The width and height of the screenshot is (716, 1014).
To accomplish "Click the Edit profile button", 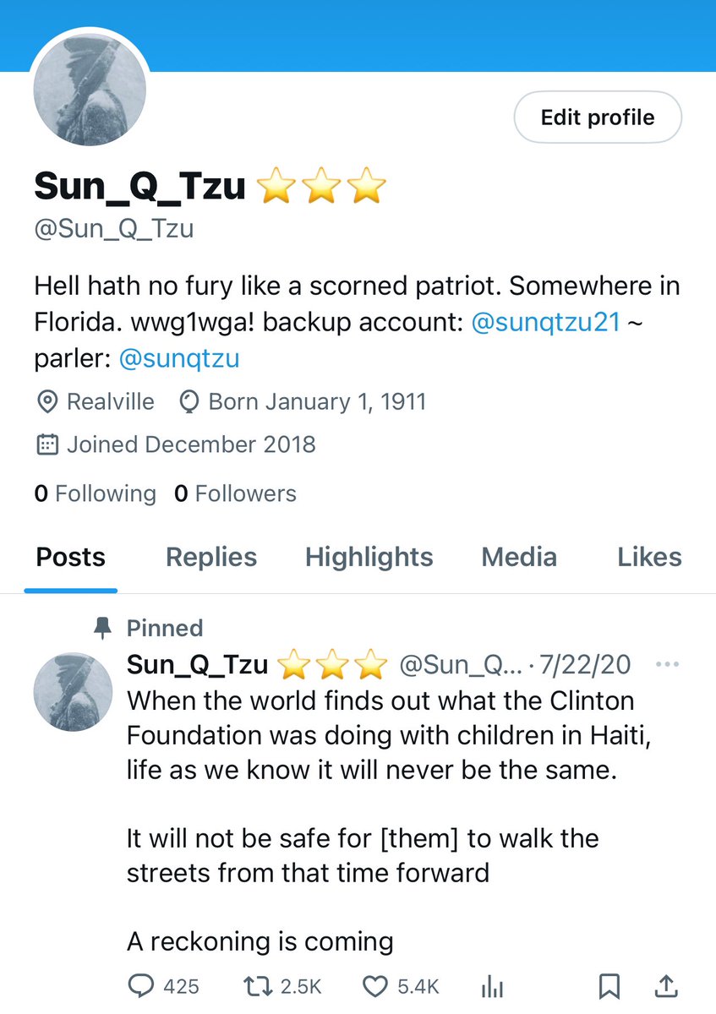I will click(x=598, y=117).
